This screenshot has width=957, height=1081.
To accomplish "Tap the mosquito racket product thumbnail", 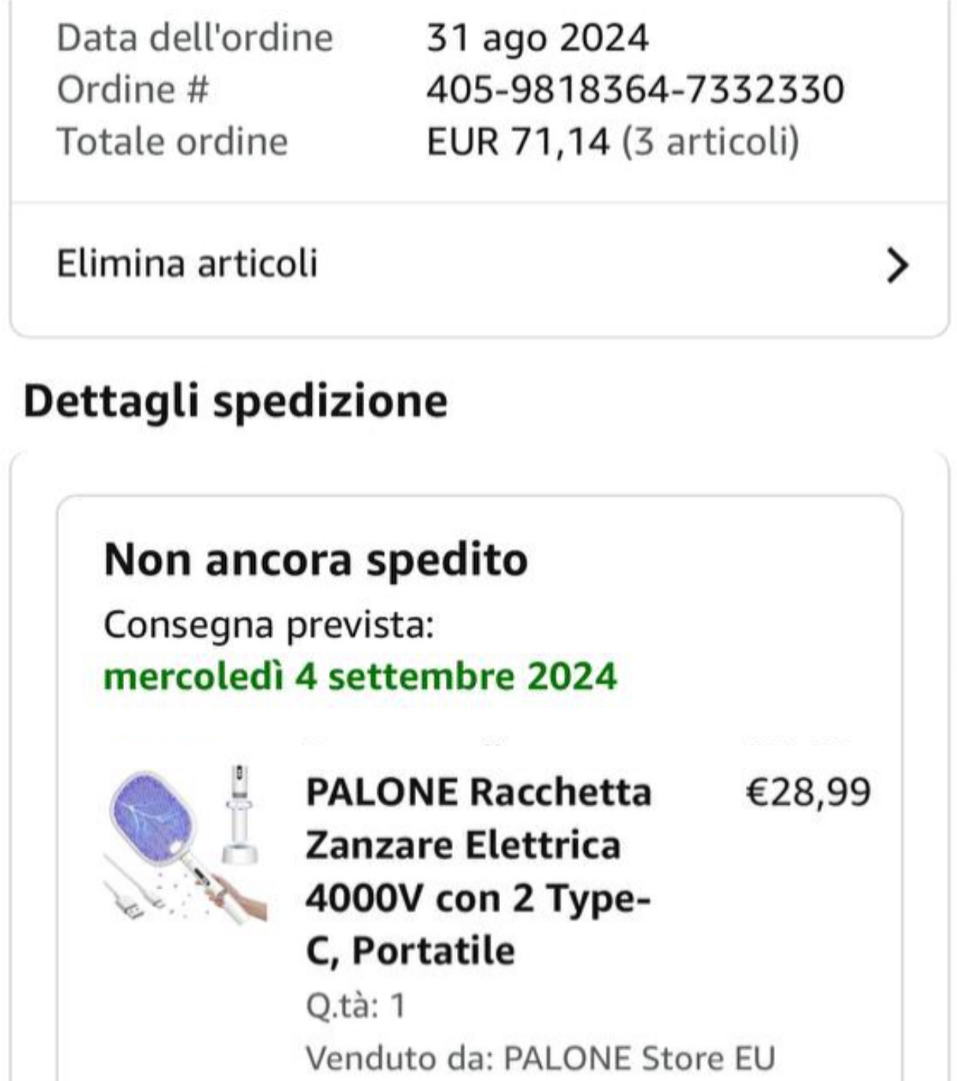I will pos(184,844).
